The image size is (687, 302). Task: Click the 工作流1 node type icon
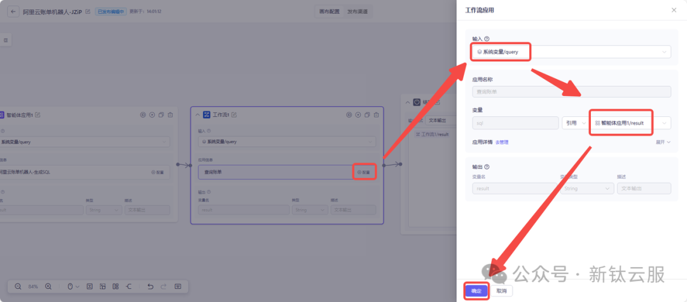click(206, 114)
